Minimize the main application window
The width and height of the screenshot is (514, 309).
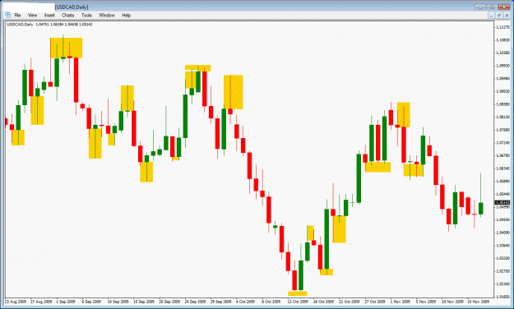pos(480,7)
